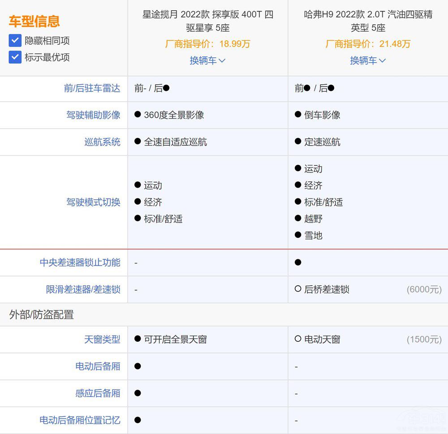Screen dimensions: 448x434
Task: Open 换辆车 dropdown under 哈弗H9
Action: pyautogui.click(x=368, y=60)
